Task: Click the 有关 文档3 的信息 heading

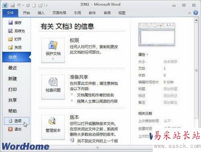Action: pos(67,26)
